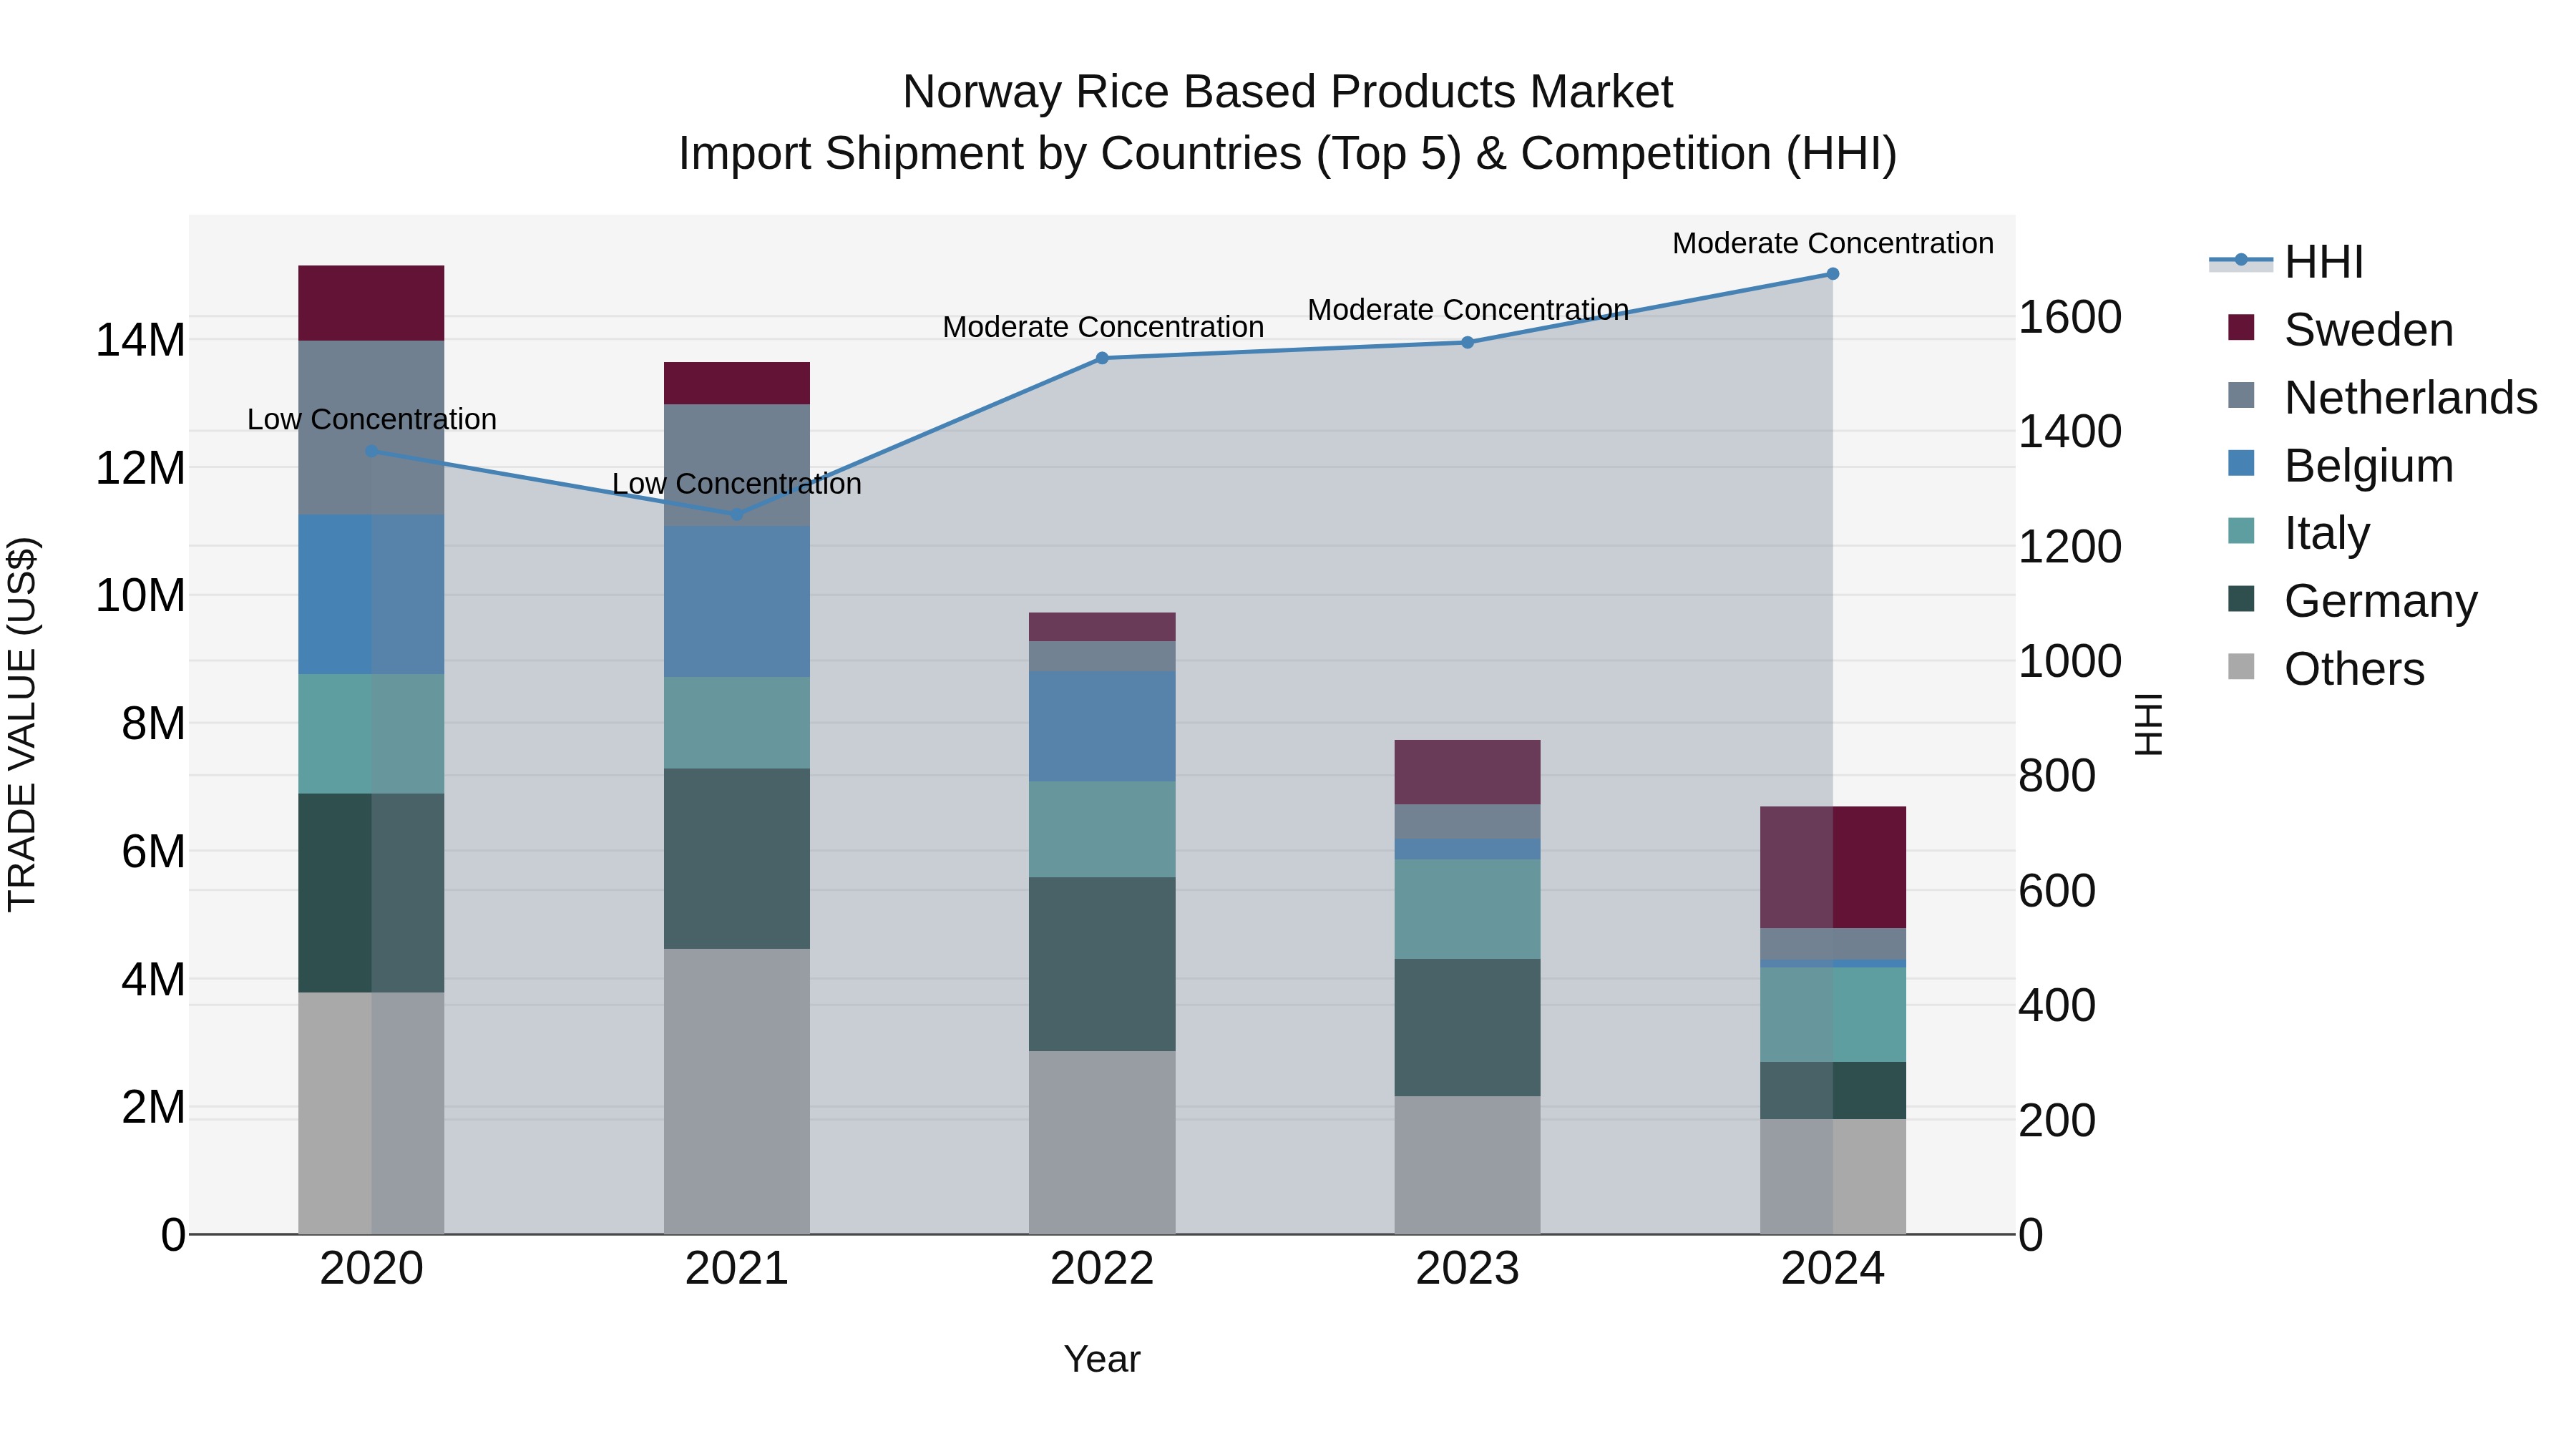Click the 2021 HHI data point
Screen dimensions: 2576x1449
pos(737,514)
